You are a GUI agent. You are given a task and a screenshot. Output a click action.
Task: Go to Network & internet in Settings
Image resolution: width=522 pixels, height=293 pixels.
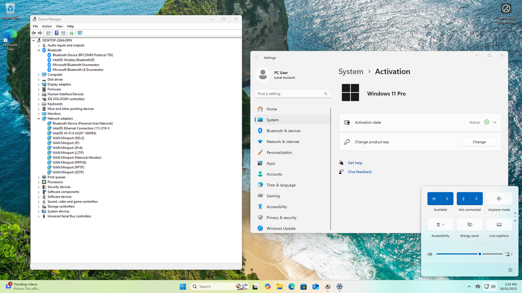pos(292,142)
